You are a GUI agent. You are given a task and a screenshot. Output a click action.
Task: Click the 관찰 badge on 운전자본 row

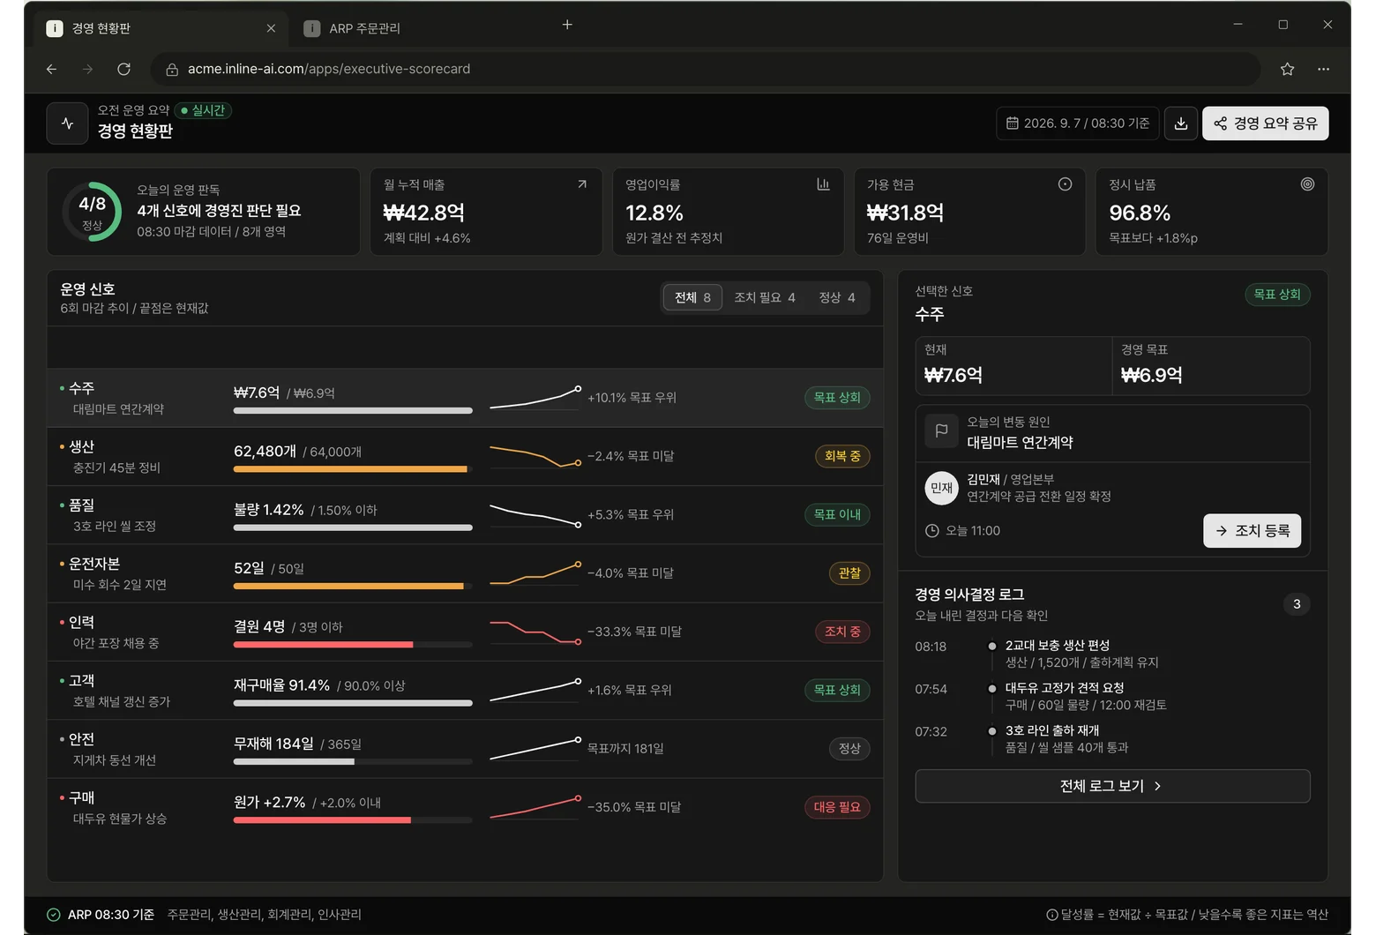849,573
